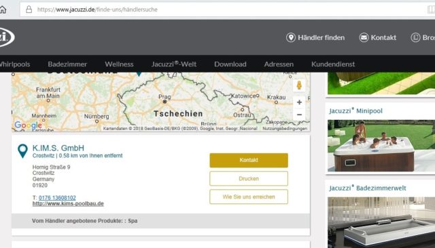Open the Jacuzzi Badezimmerwelt image
The height and width of the screenshot is (248, 435).
381,222
